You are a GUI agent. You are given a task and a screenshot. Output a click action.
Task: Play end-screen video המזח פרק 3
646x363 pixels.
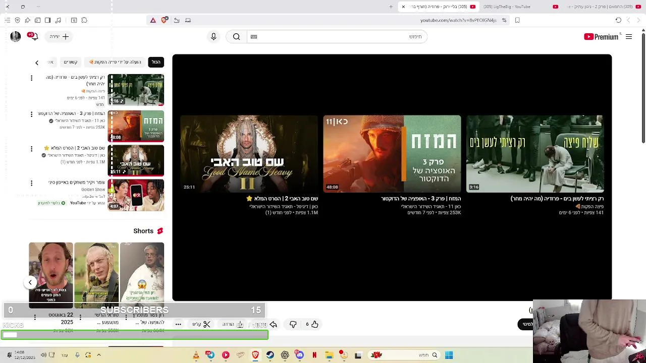pyautogui.click(x=392, y=154)
